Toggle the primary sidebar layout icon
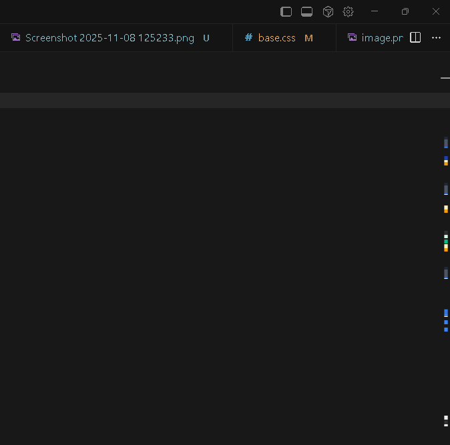The image size is (450, 445). click(x=286, y=11)
